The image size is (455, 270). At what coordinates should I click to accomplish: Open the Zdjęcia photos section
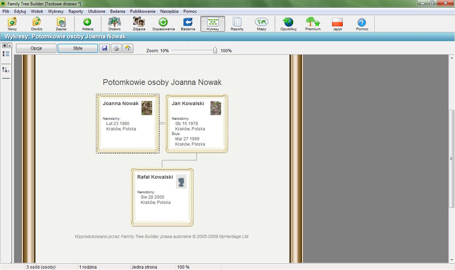(x=139, y=24)
